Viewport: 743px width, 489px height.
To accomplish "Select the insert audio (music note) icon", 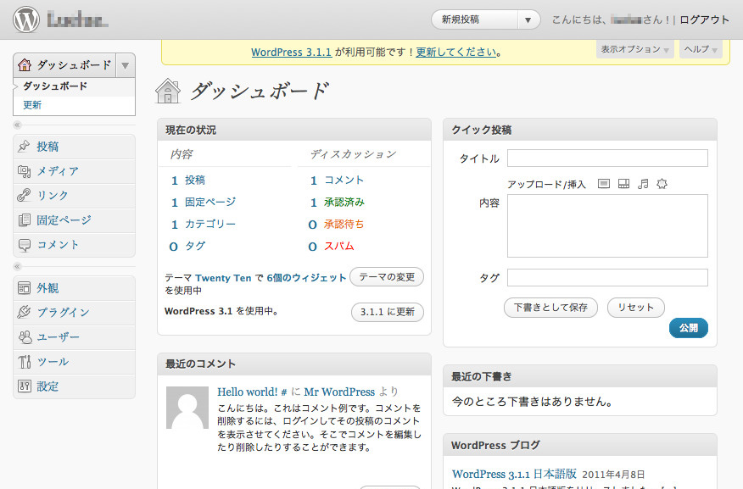I will [x=644, y=183].
